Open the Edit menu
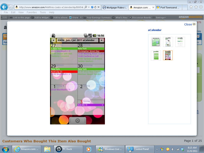204x153 pixels. tap(13, 12)
